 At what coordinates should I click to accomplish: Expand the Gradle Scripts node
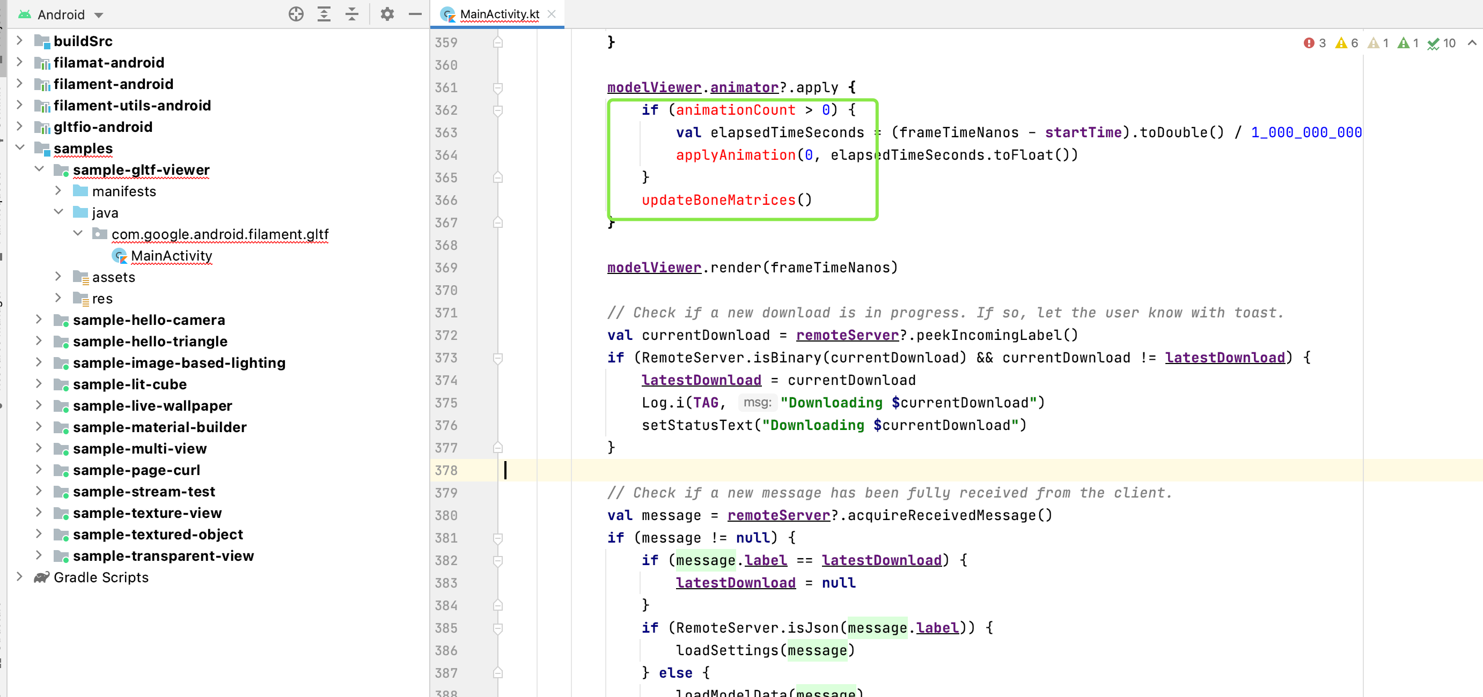pyautogui.click(x=19, y=577)
